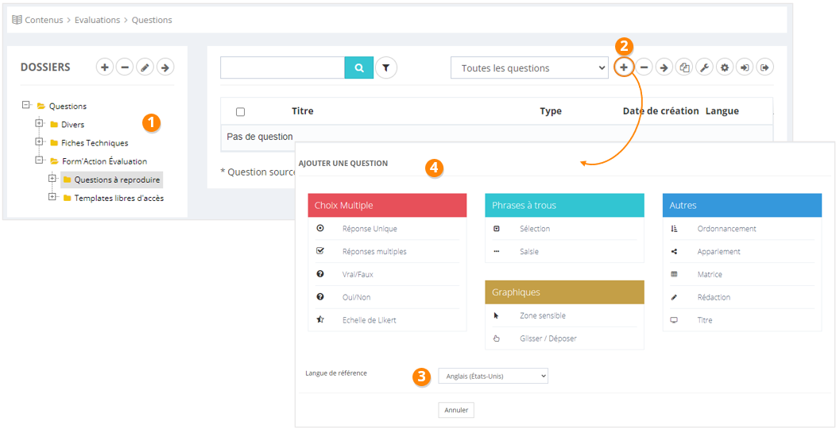Click the pencil edit folder icon
Viewport: 836px width, 429px height.
click(x=145, y=68)
